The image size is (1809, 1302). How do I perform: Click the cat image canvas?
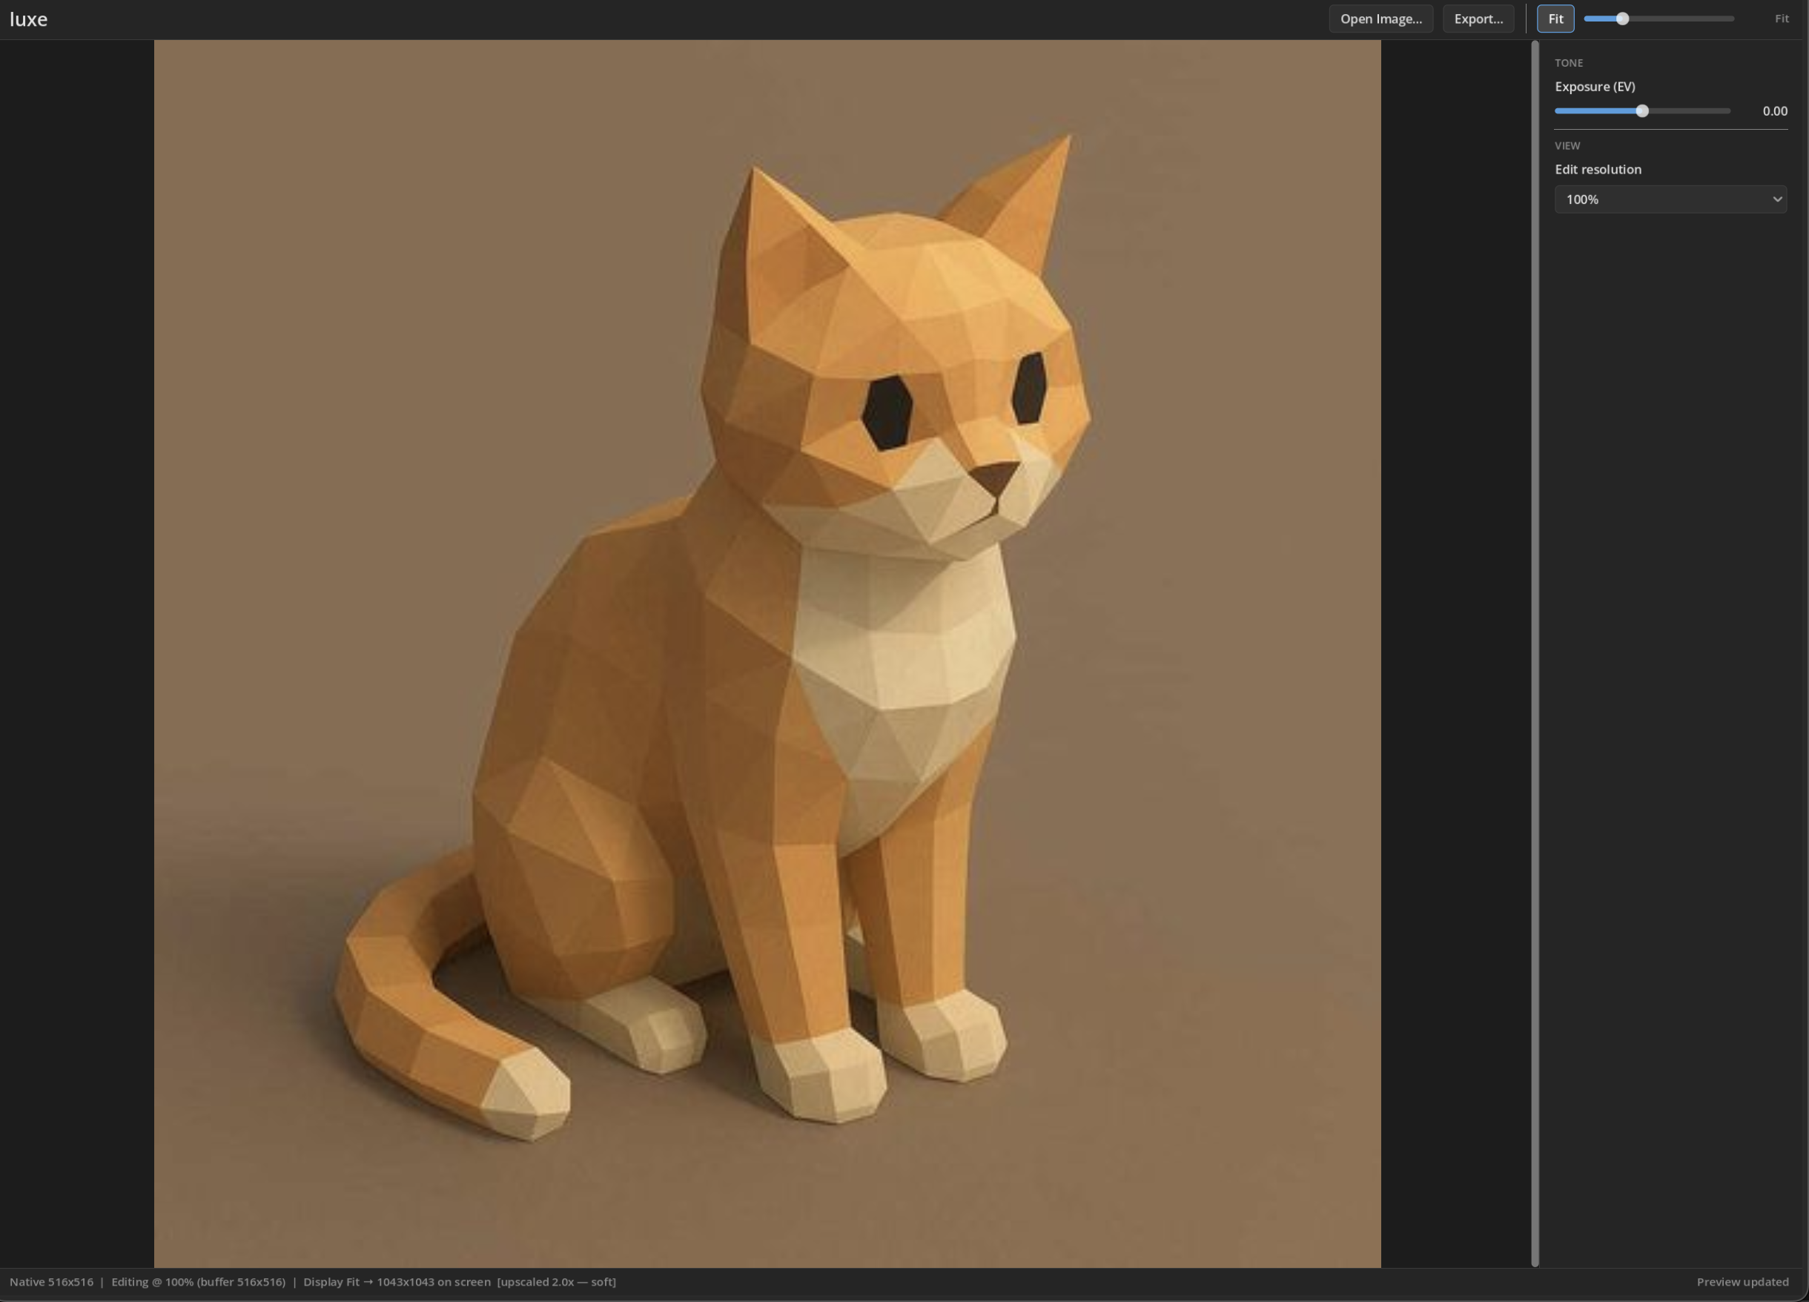tap(767, 653)
